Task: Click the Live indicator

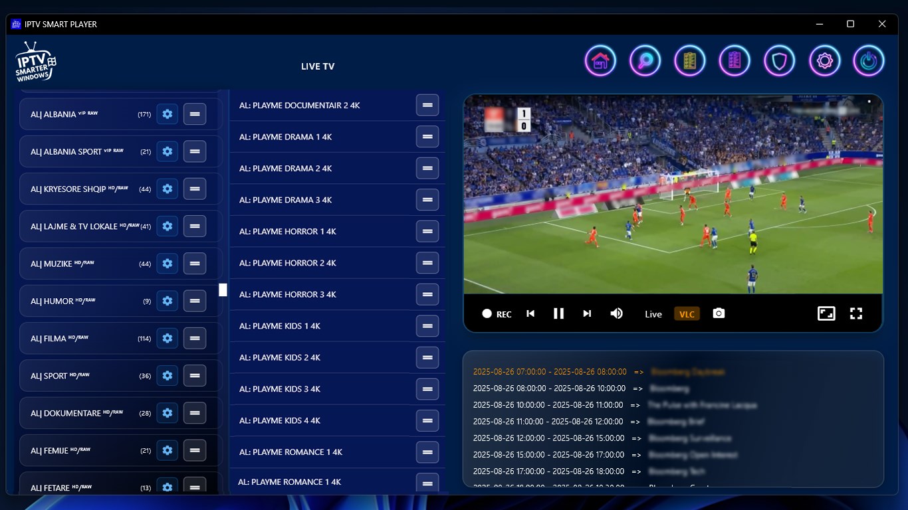Action: [653, 313]
